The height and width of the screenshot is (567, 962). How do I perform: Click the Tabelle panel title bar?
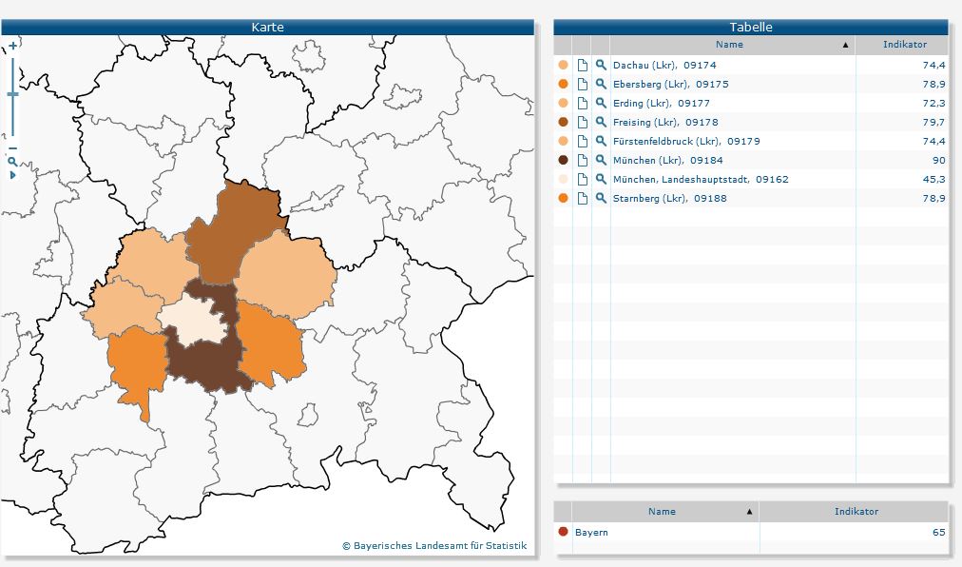pyautogui.click(x=751, y=27)
